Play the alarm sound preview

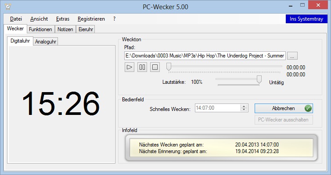pos(130,67)
